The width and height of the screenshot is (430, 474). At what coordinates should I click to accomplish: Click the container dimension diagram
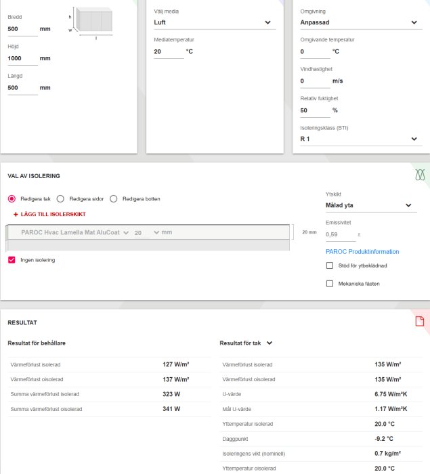coord(91,22)
